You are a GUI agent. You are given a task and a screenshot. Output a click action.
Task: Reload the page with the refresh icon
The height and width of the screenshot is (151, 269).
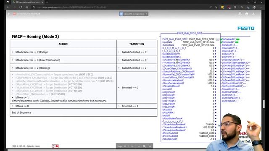21,7
